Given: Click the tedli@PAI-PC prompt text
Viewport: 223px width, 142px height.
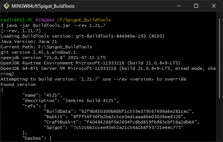Looking at the screenshot, I should (17, 20).
